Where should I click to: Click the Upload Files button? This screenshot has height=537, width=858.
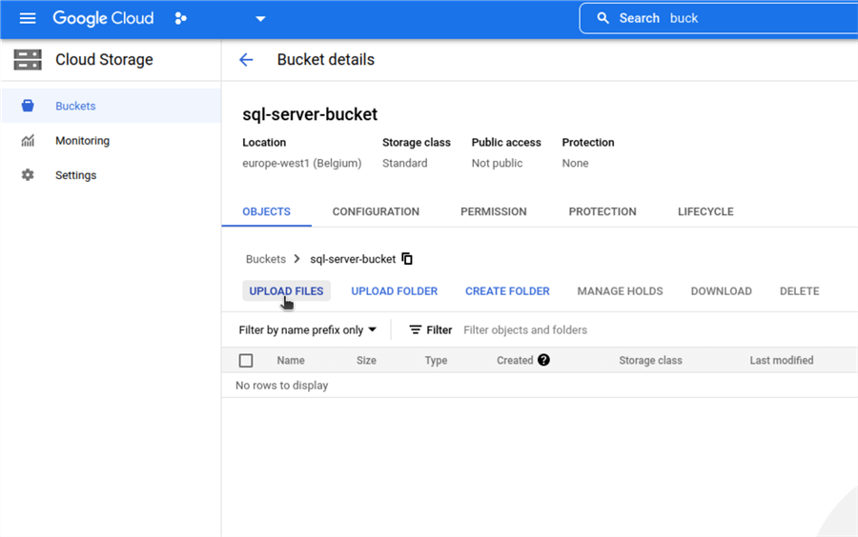(286, 291)
